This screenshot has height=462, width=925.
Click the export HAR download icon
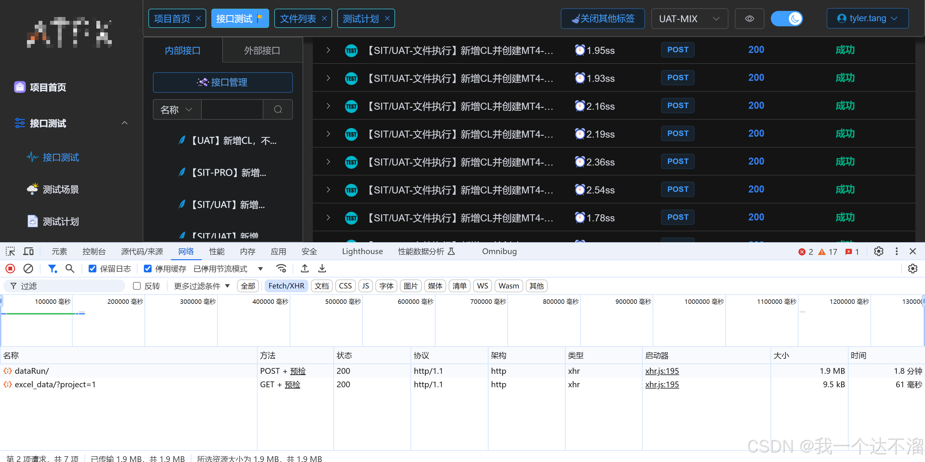click(322, 268)
